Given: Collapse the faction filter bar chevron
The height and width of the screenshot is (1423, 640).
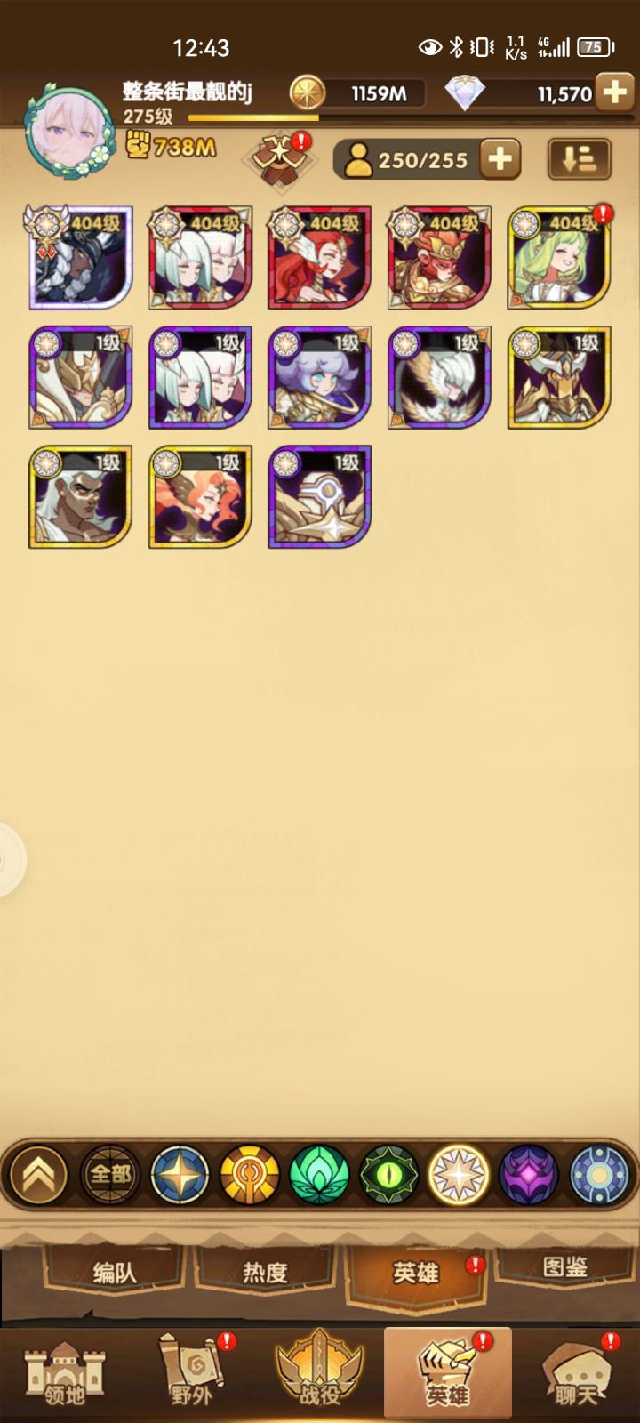Looking at the screenshot, I should pos(39,1175).
